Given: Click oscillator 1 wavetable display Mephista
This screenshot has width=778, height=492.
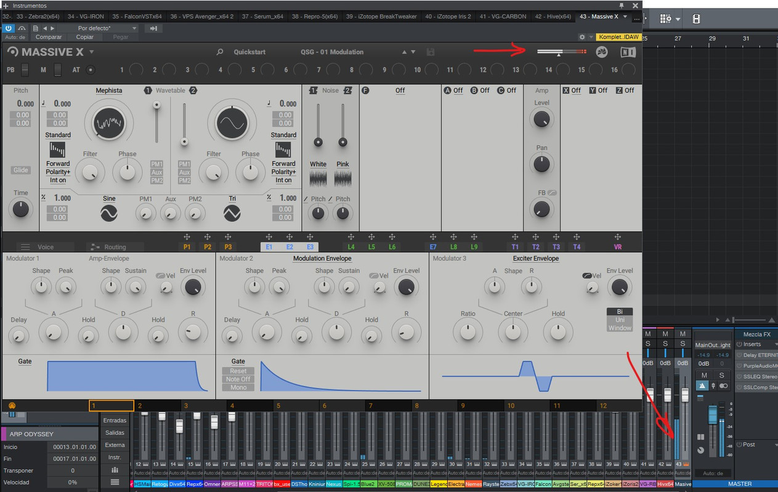Looking at the screenshot, I should tap(108, 122).
